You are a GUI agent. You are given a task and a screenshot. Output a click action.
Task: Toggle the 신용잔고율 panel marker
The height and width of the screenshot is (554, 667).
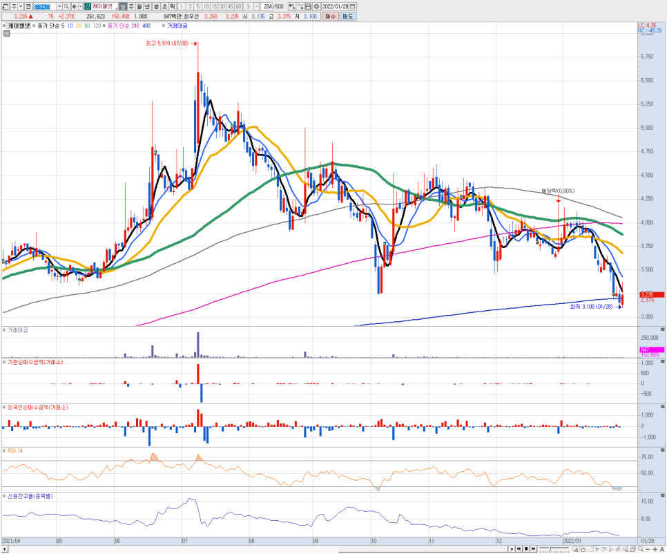[5, 496]
